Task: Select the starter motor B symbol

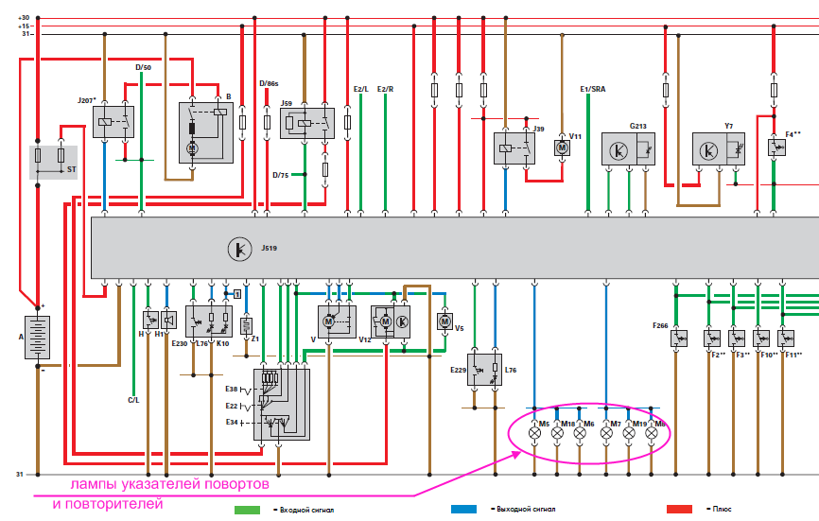Action: tap(206, 132)
